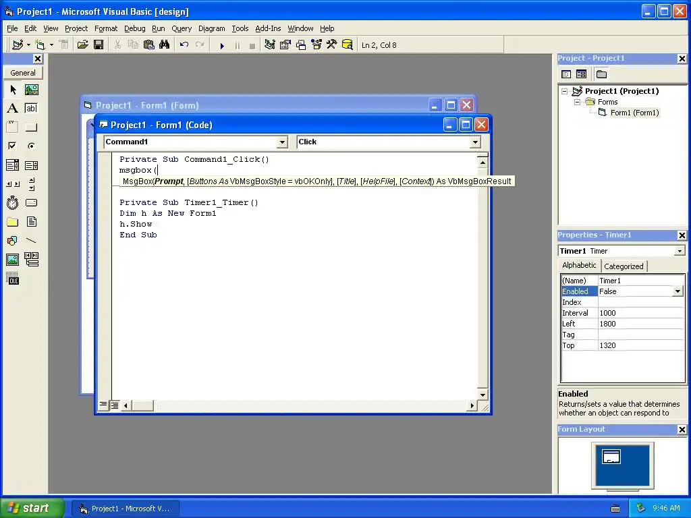Select the TextBox control tool

31,109
